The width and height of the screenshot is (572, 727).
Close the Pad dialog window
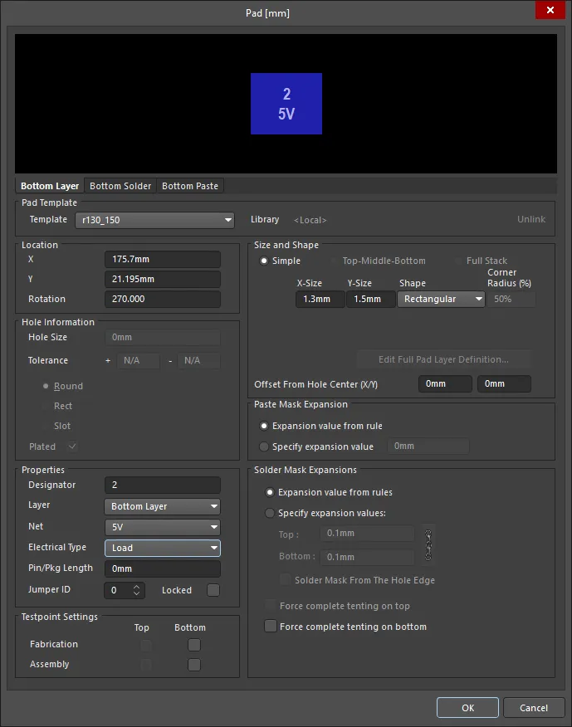(x=550, y=10)
